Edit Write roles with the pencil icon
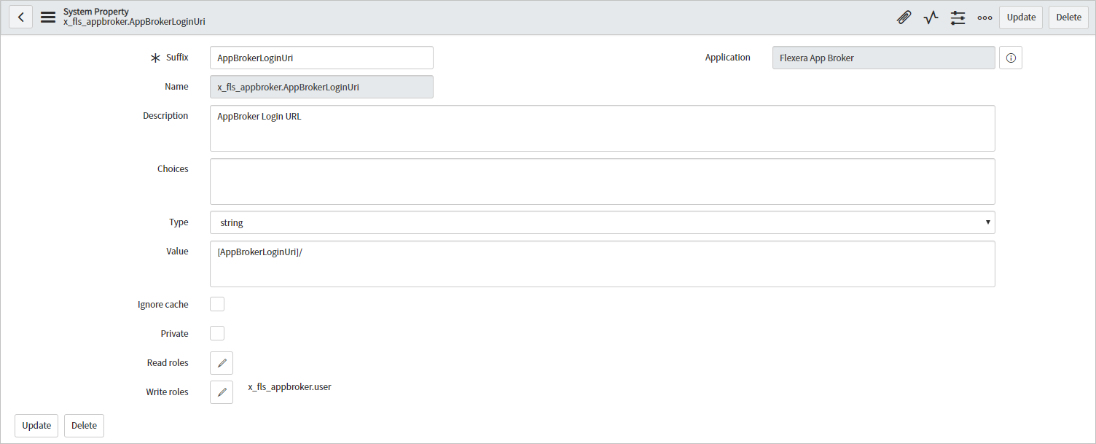Screen dimensions: 1096x444 [221, 392]
